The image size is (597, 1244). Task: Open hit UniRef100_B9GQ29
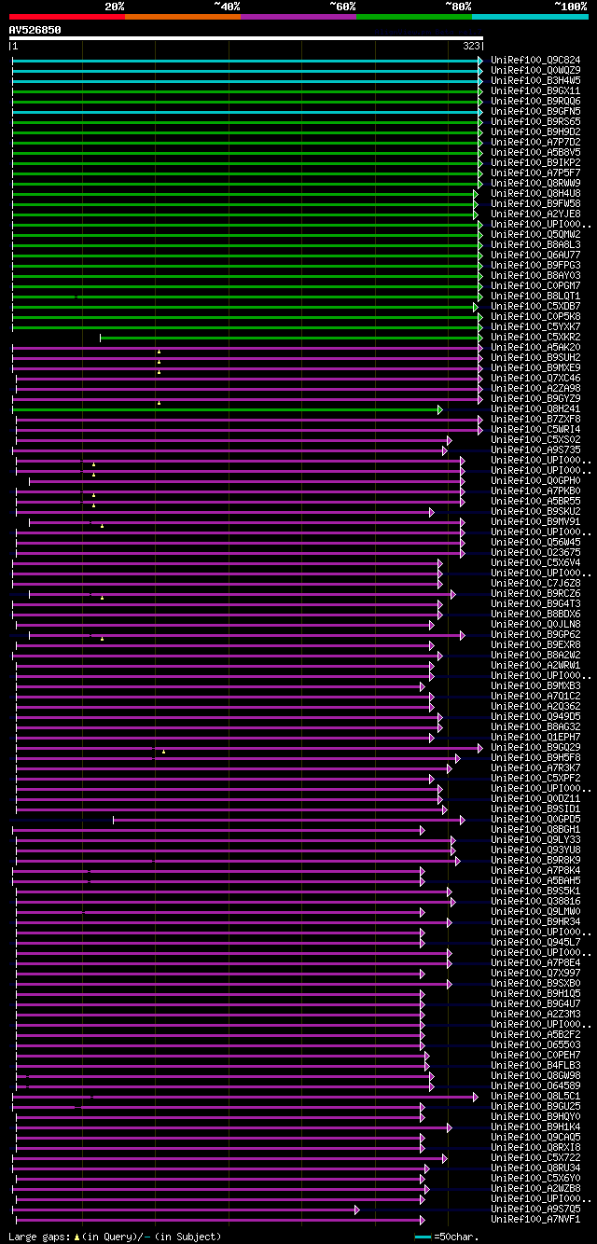pos(535,747)
